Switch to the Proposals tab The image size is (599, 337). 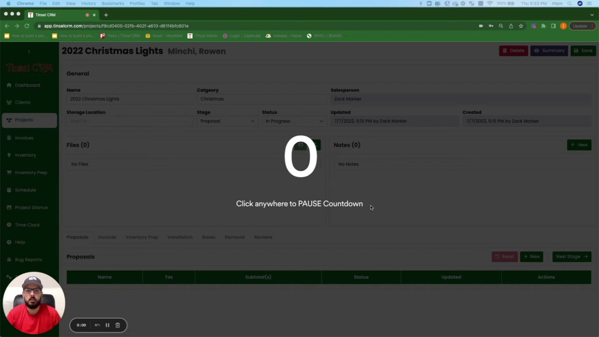pyautogui.click(x=77, y=237)
